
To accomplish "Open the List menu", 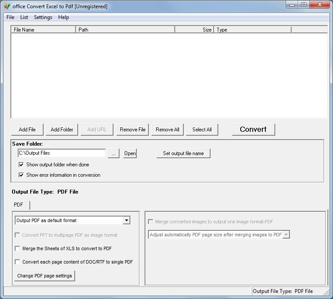I will (24, 17).
